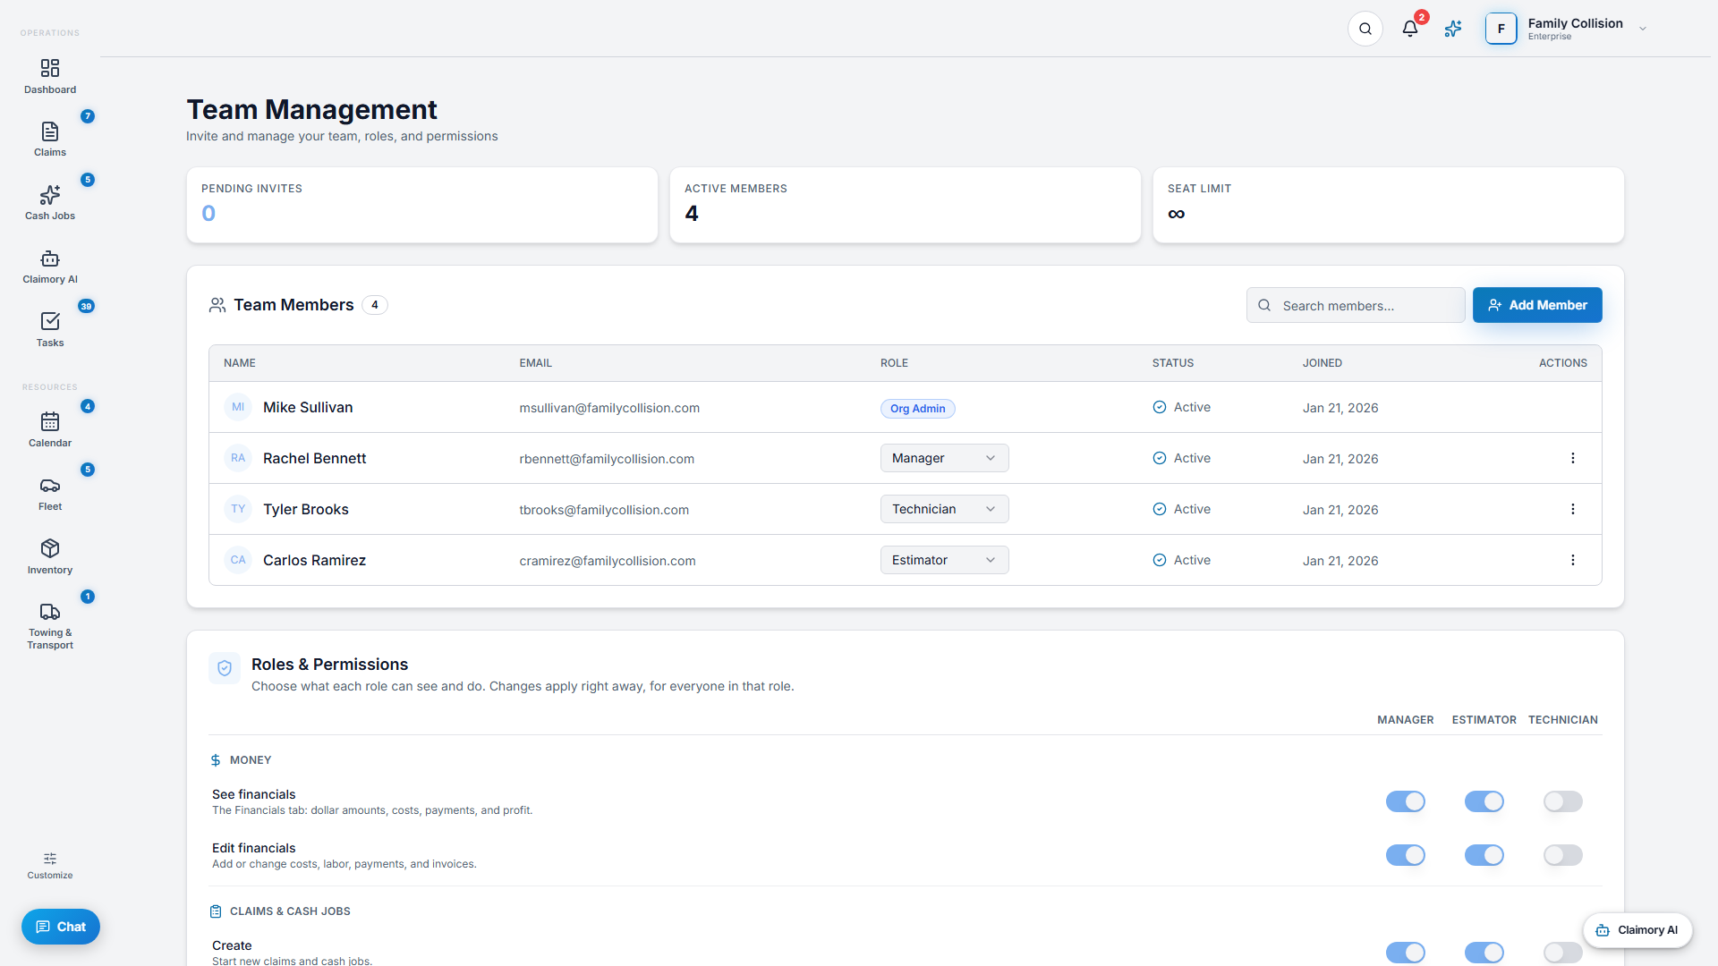
Task: Click the sparkle AI icon in header
Action: 1453,29
